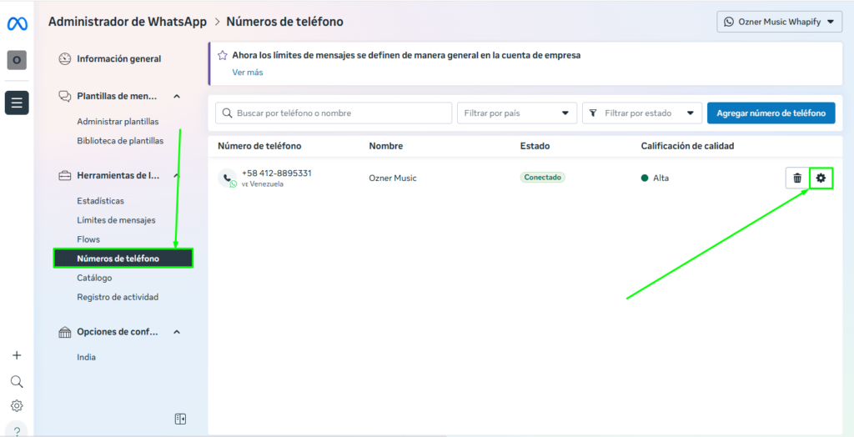The image size is (854, 437).
Task: Open the Ozner Music Whapify account dropdown
Action: coord(780,23)
